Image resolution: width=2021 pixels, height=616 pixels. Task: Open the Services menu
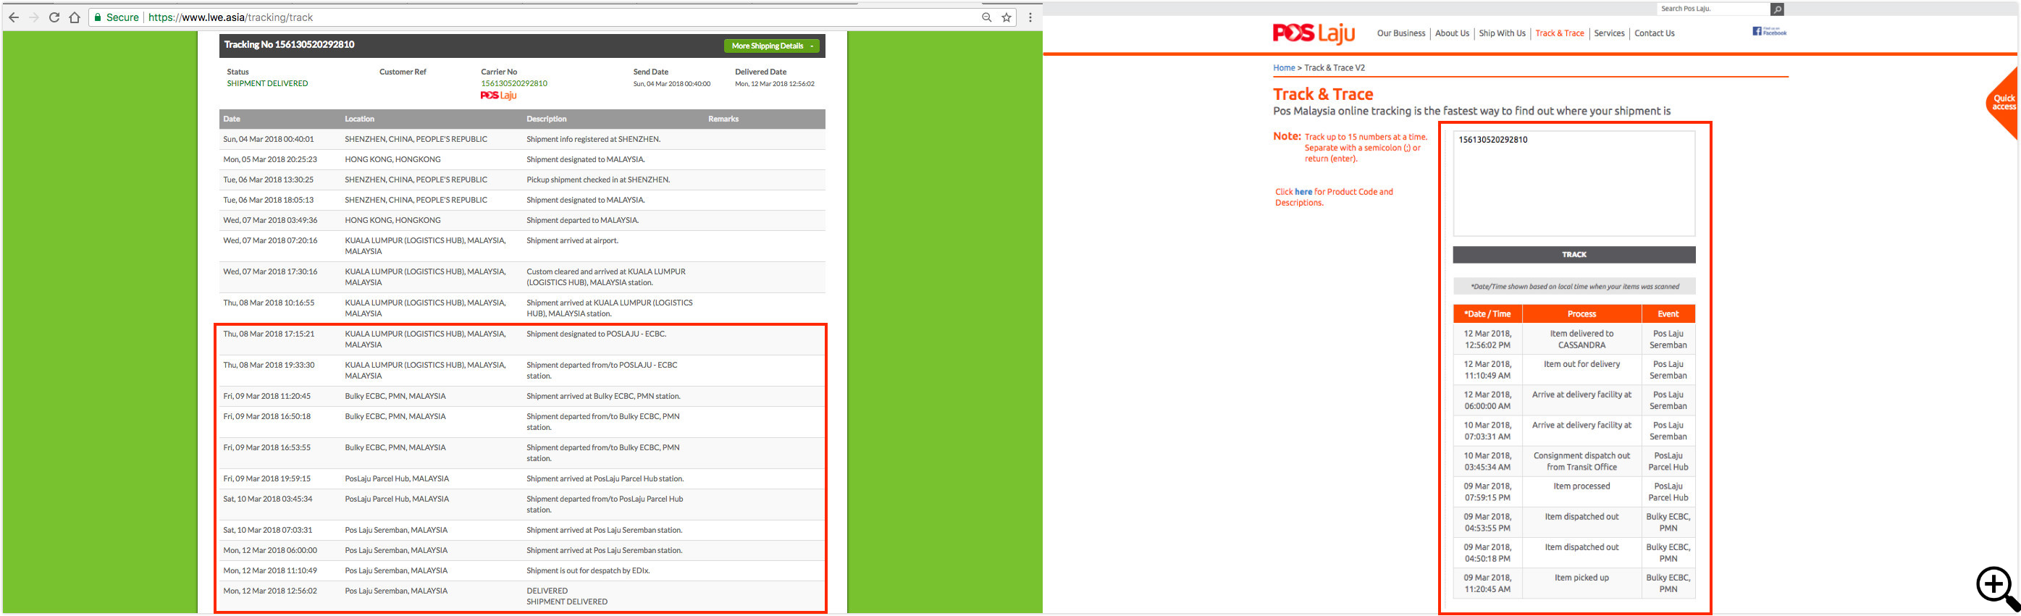tap(1608, 33)
